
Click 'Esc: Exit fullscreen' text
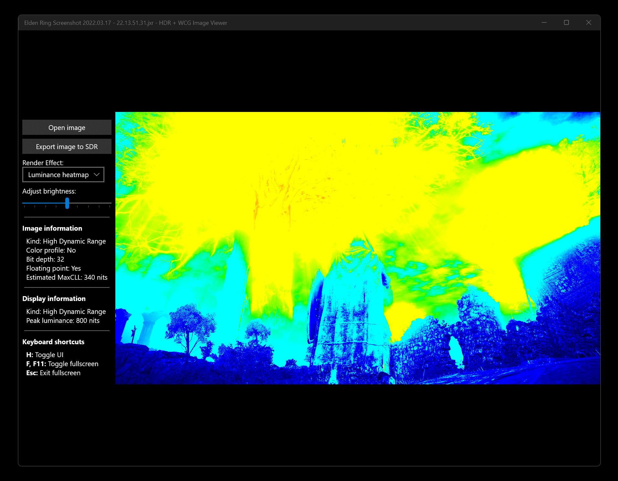(x=53, y=373)
